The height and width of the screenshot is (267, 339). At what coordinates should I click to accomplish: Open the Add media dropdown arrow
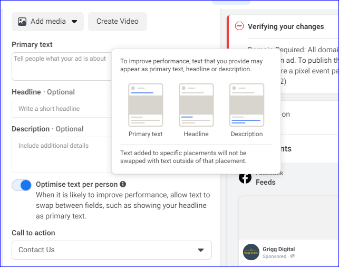(74, 22)
